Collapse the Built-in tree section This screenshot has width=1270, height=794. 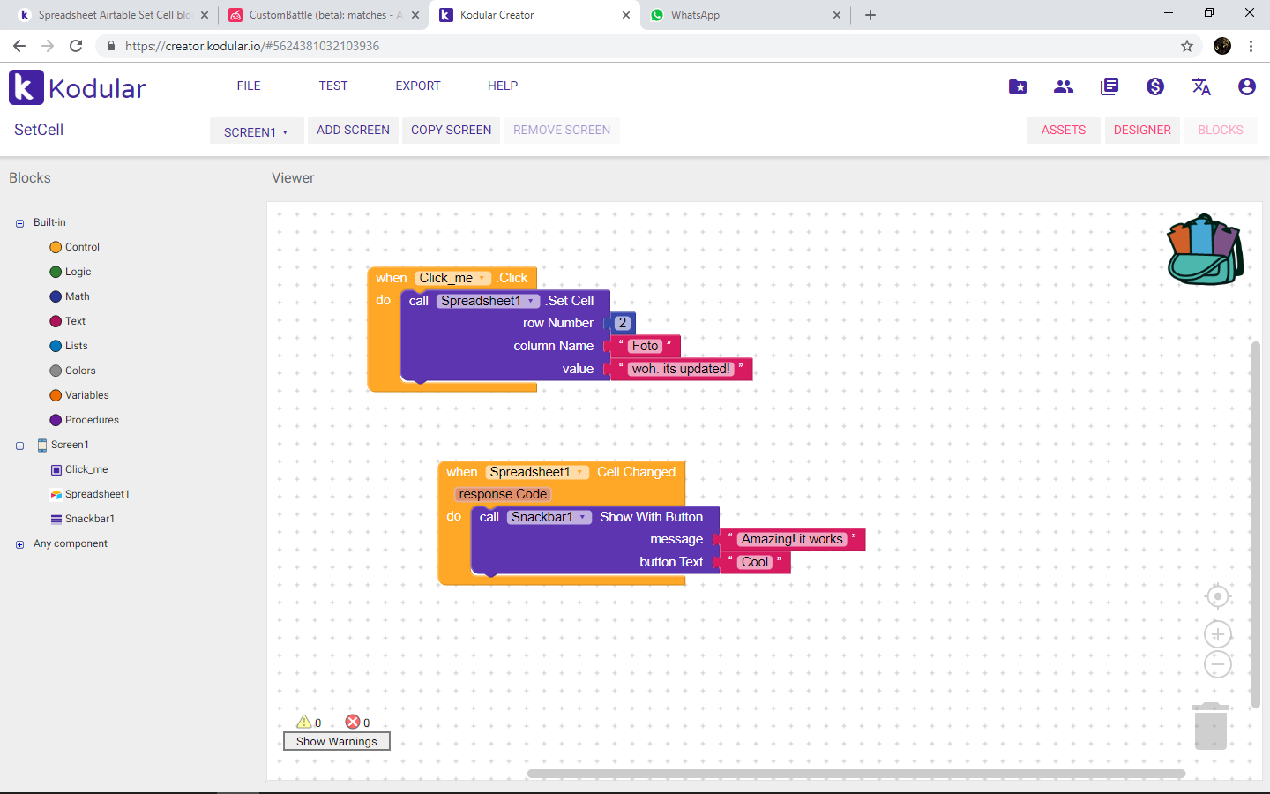tap(19, 223)
